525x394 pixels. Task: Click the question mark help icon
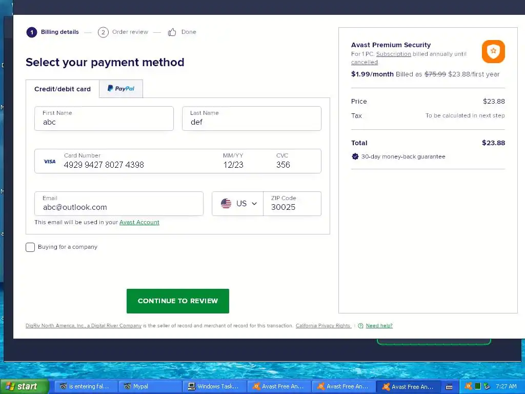coord(360,326)
